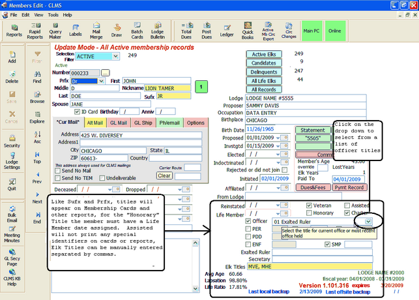Open the officer title dropdown arrow
Viewport: 419px width, 300px height.
pos(368,222)
